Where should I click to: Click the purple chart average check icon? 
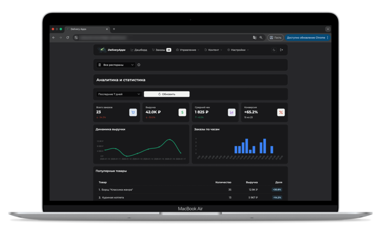click(231, 112)
